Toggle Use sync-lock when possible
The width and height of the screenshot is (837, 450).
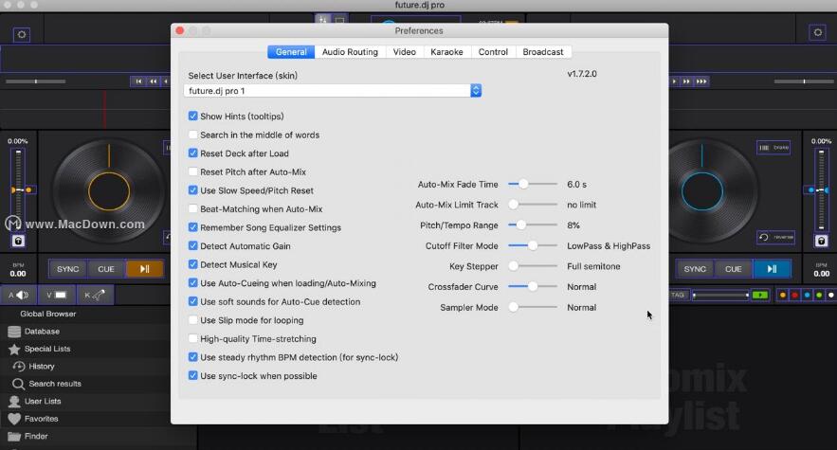coord(193,376)
